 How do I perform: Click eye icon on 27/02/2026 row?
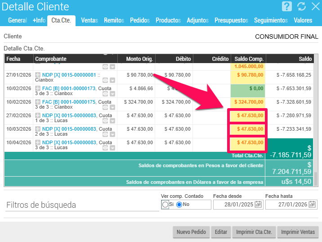pyautogui.click(x=105, y=121)
